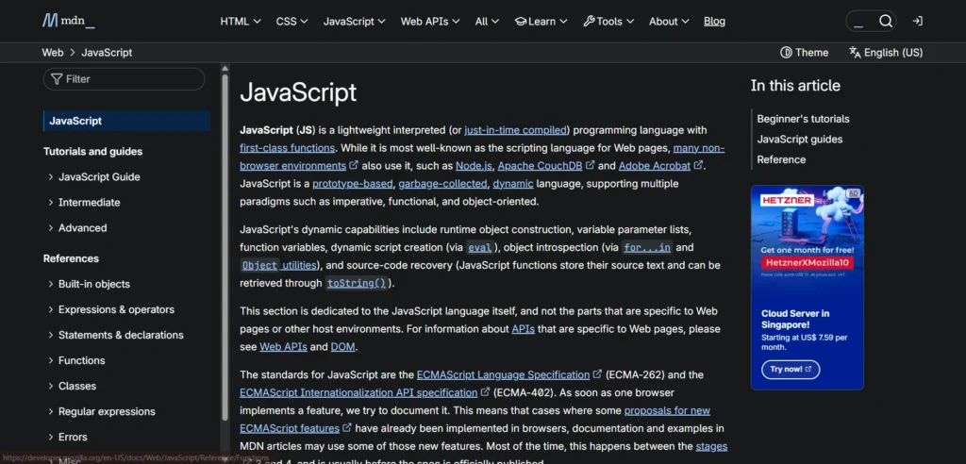966x464 pixels.
Task: Open the Tools menu
Action: pyautogui.click(x=608, y=21)
